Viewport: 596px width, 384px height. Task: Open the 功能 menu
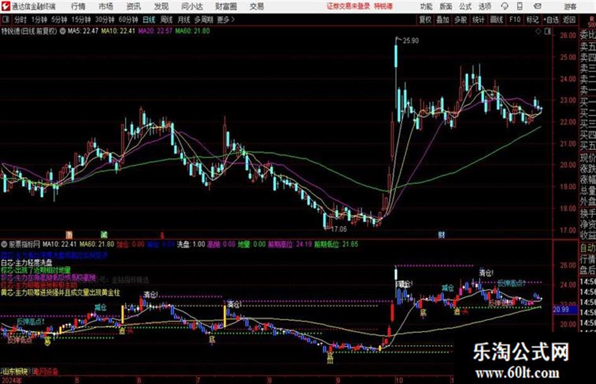coord(426,6)
